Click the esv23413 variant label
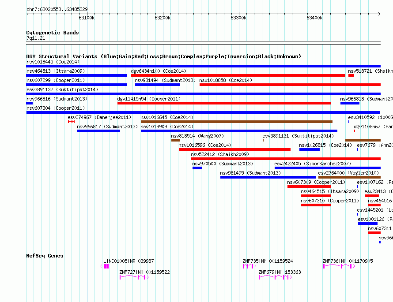393x302 pixels. [379, 191]
